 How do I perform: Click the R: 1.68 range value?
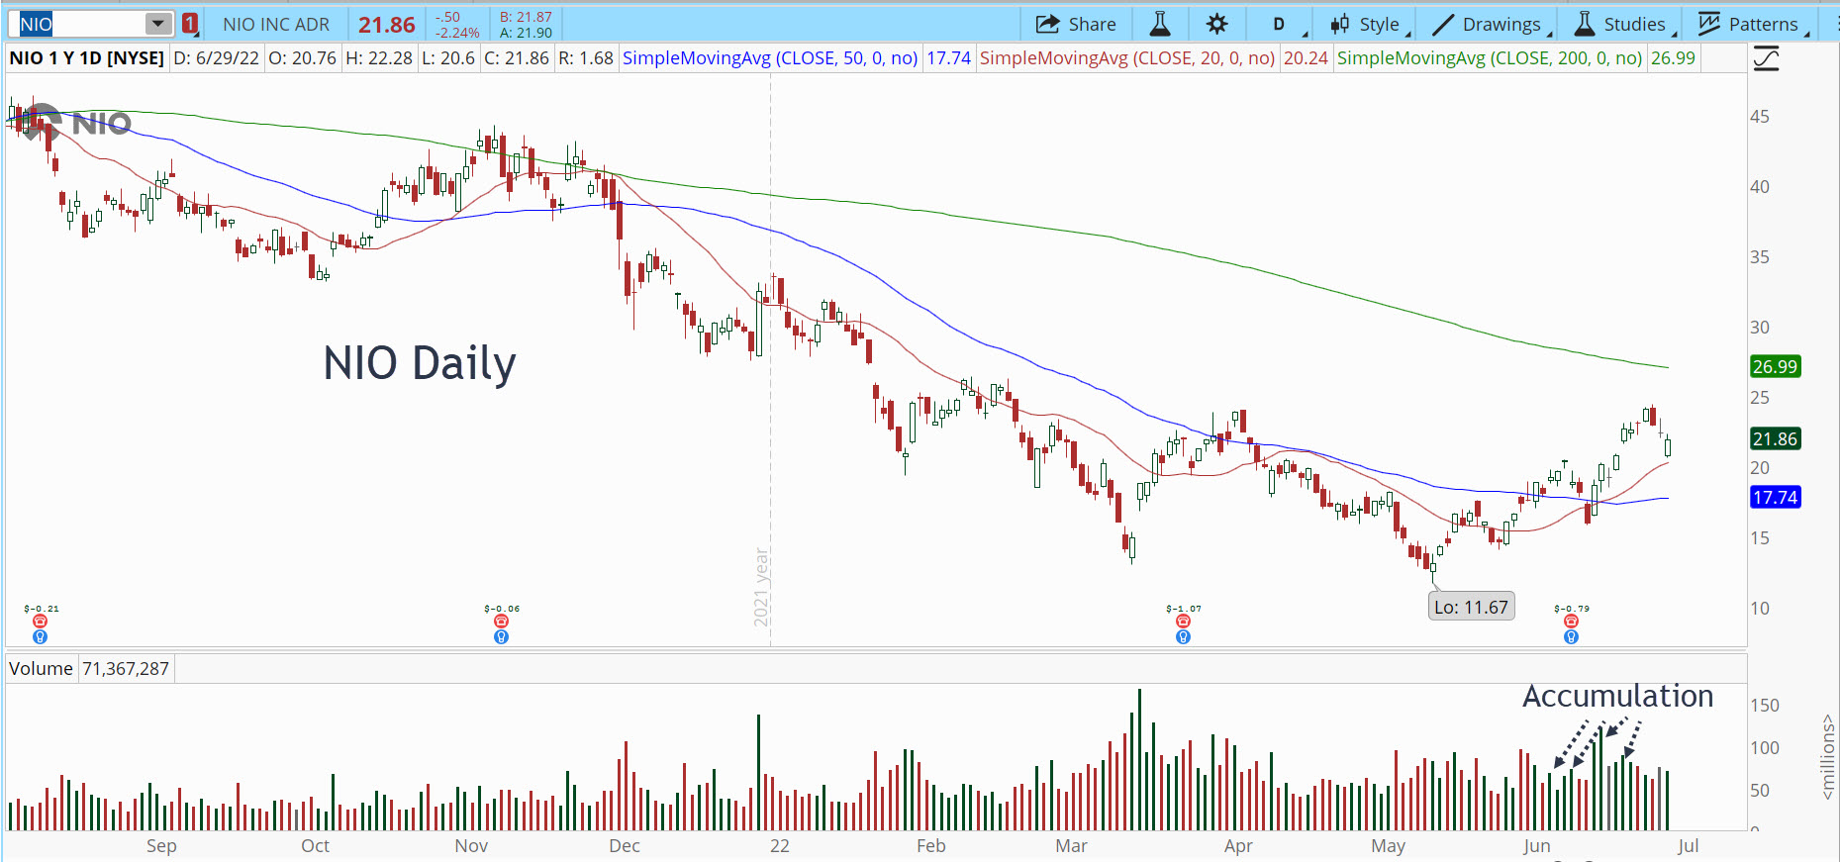click(586, 58)
